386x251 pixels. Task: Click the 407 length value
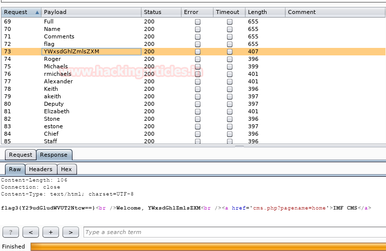pos(253,51)
